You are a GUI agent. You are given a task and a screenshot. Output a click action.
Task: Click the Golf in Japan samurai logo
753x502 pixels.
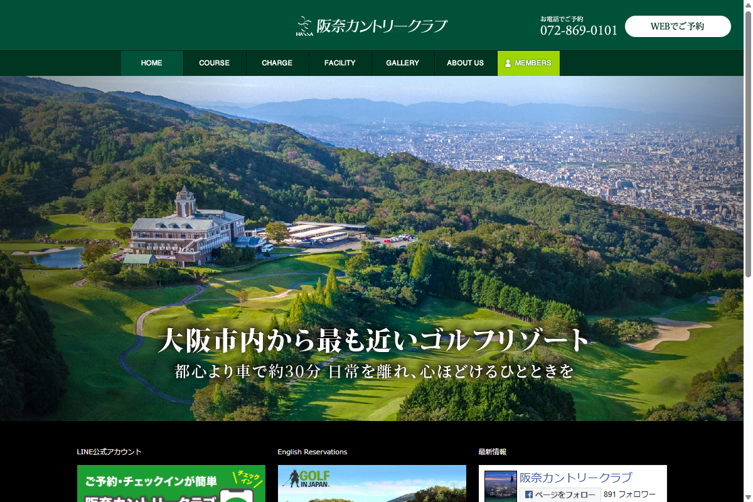pyautogui.click(x=306, y=480)
